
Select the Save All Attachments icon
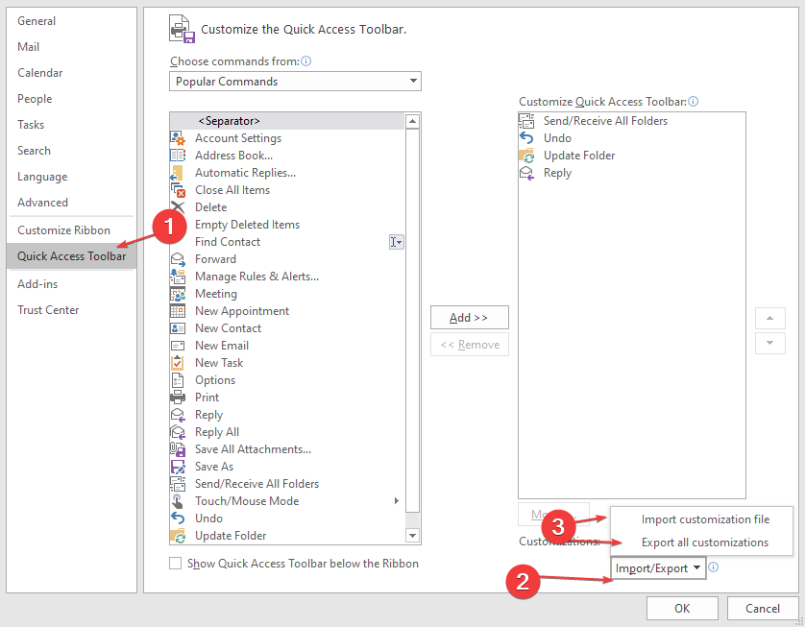(x=178, y=449)
